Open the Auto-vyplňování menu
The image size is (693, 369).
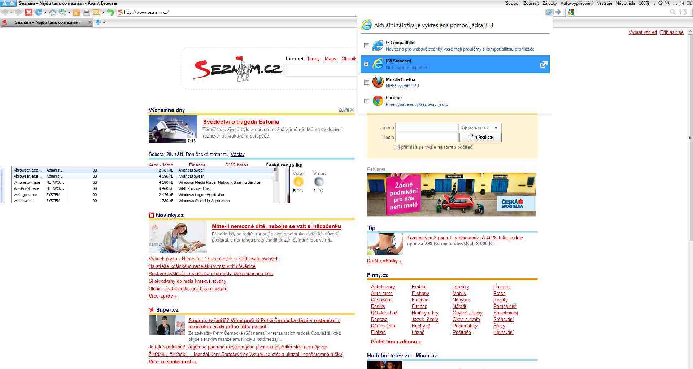click(x=576, y=3)
